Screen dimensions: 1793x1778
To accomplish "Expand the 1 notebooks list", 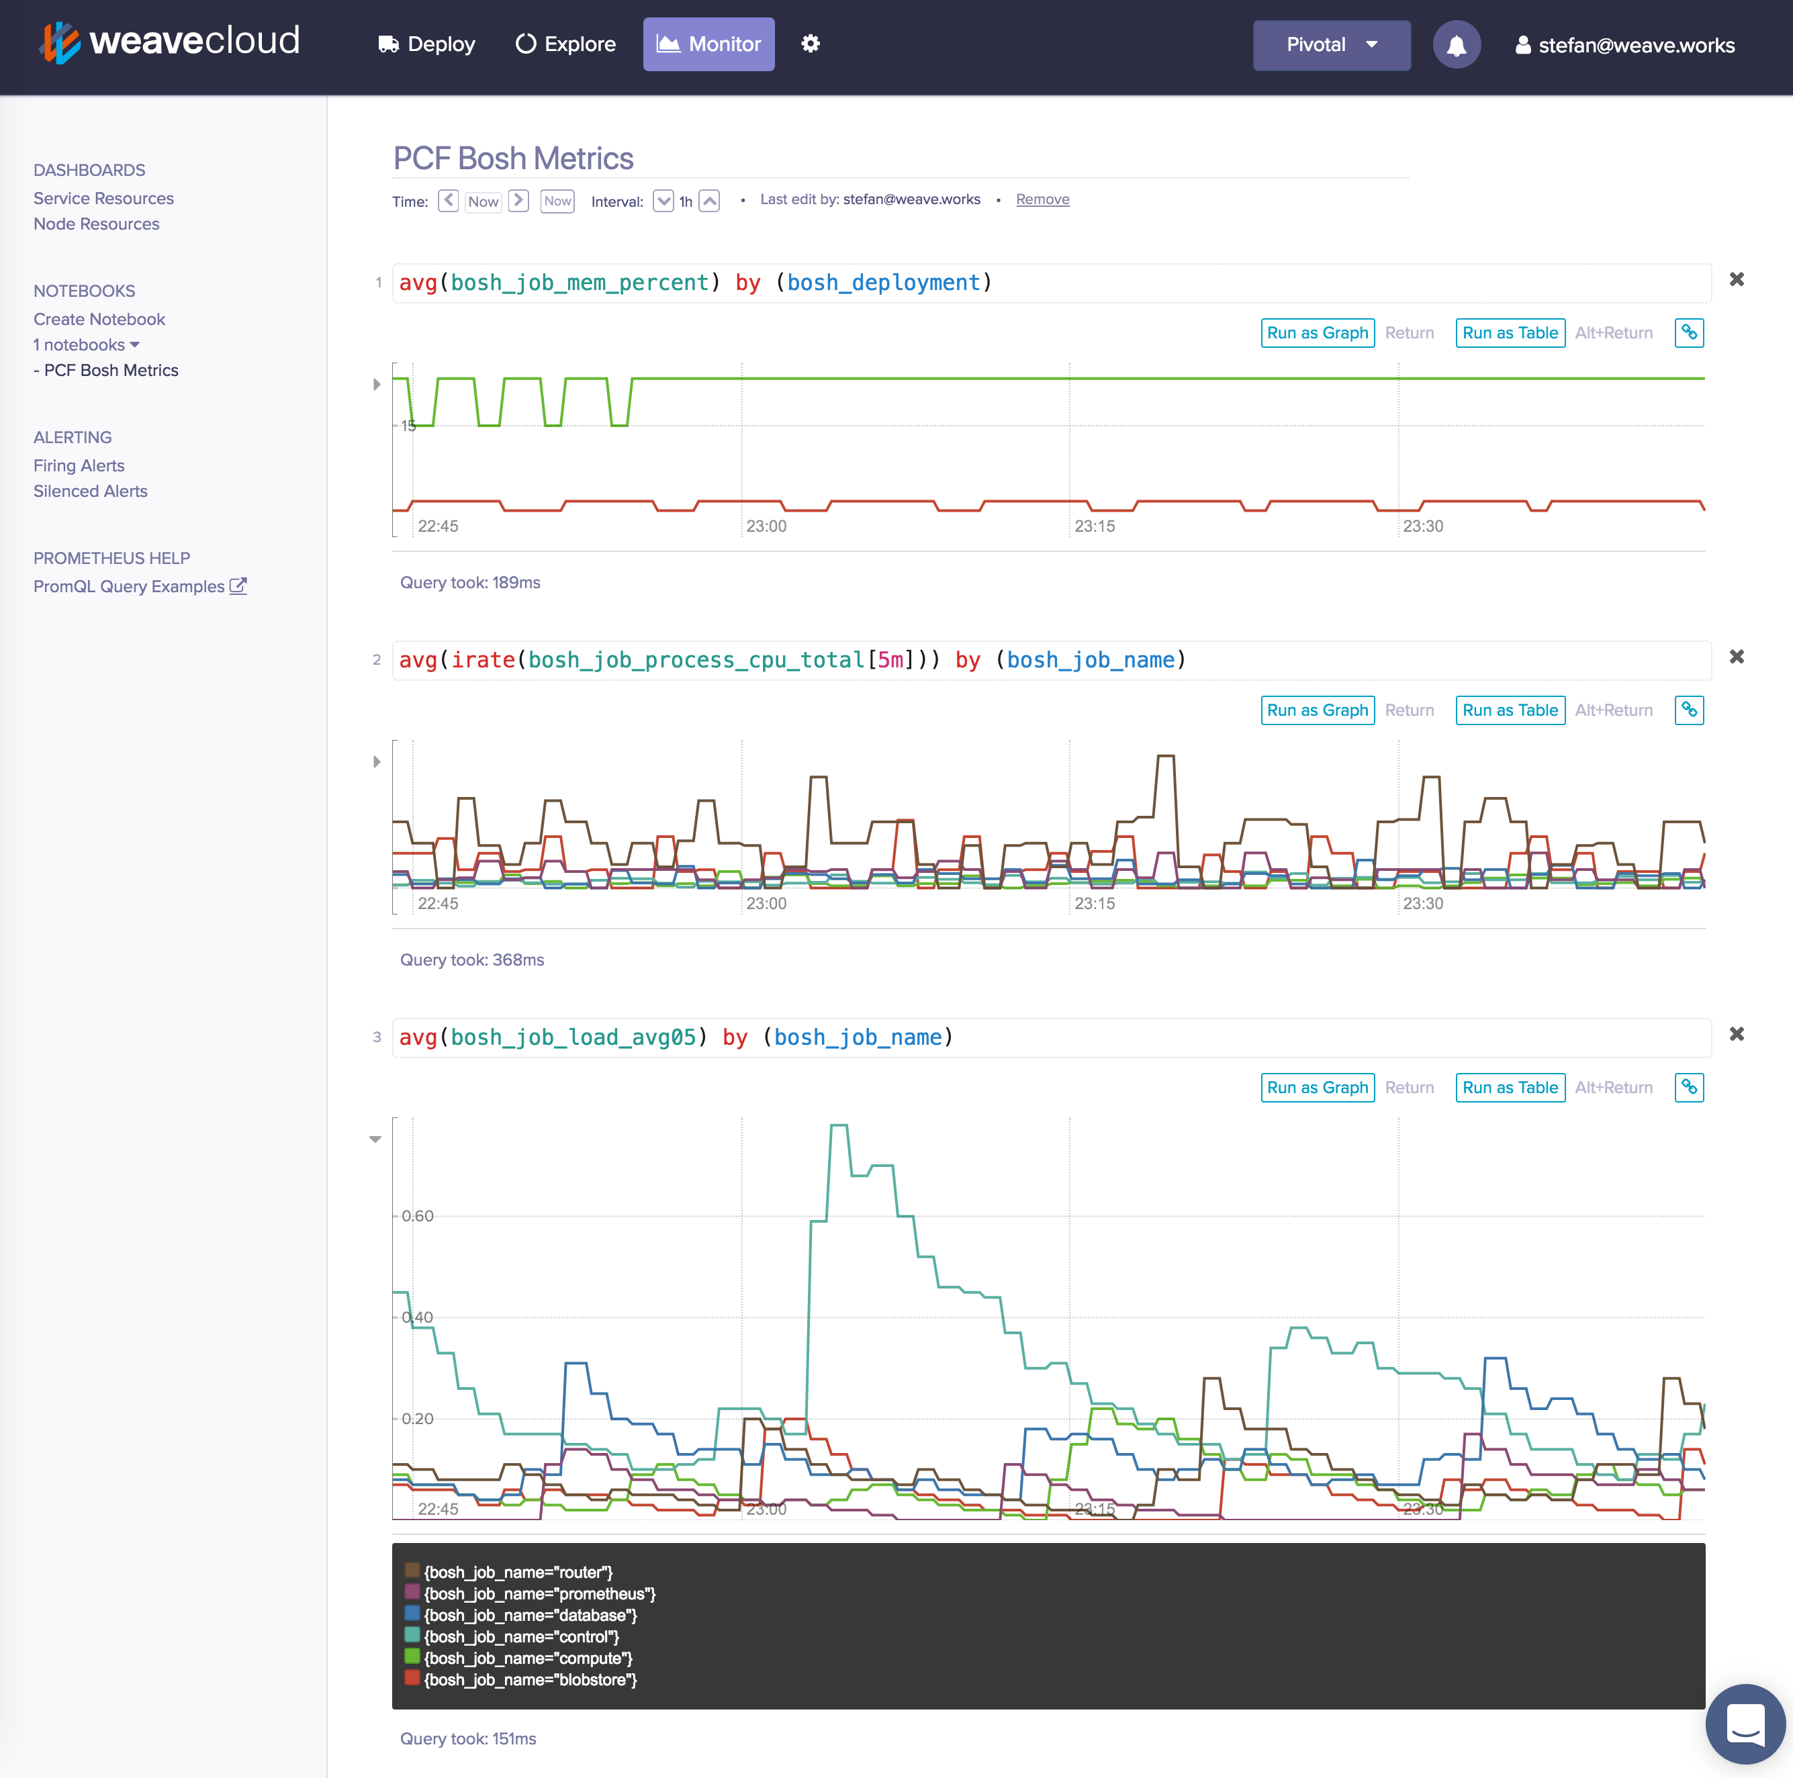I will pyautogui.click(x=87, y=344).
